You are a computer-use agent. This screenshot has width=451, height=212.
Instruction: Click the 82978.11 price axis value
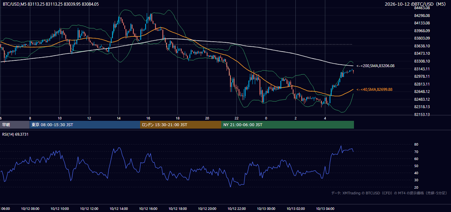[x=422, y=76]
